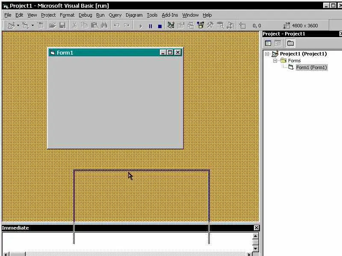Open the Query menu

115,15
